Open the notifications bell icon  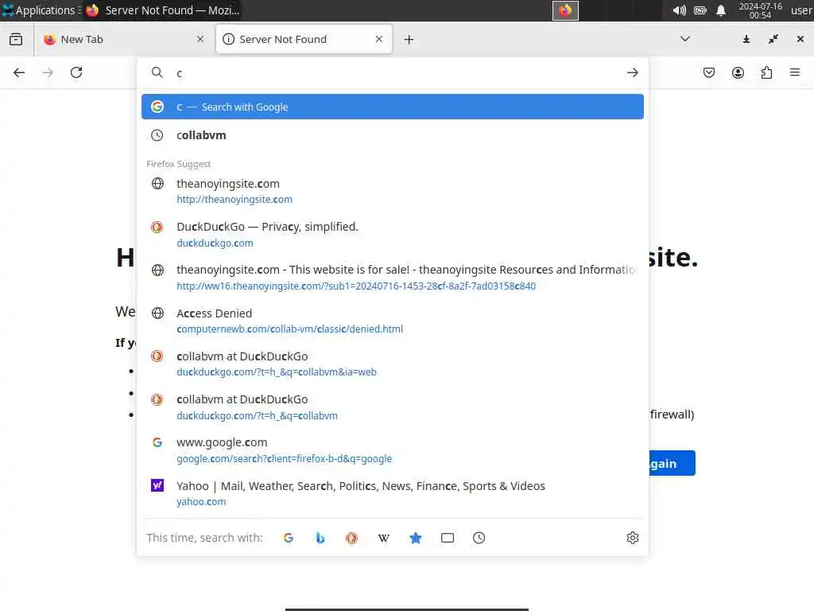720,10
